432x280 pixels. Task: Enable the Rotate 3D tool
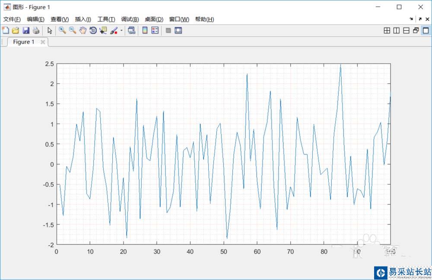93,30
